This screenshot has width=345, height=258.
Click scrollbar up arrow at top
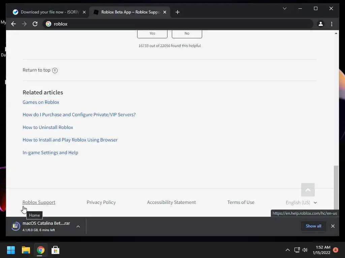pos(336,33)
